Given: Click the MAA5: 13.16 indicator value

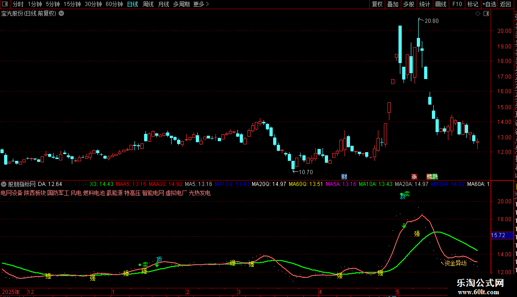Looking at the screenshot, I should pos(131,184).
